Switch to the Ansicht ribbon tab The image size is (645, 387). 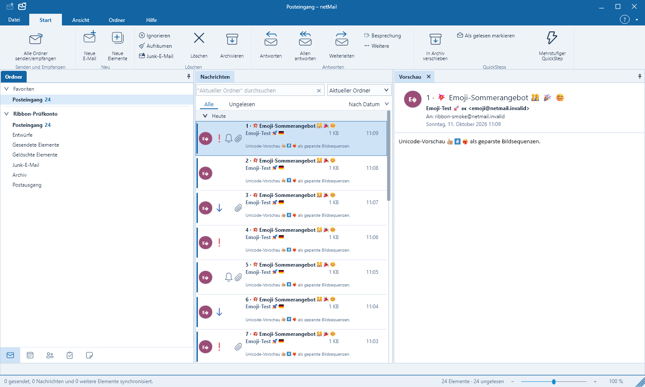pyautogui.click(x=81, y=20)
